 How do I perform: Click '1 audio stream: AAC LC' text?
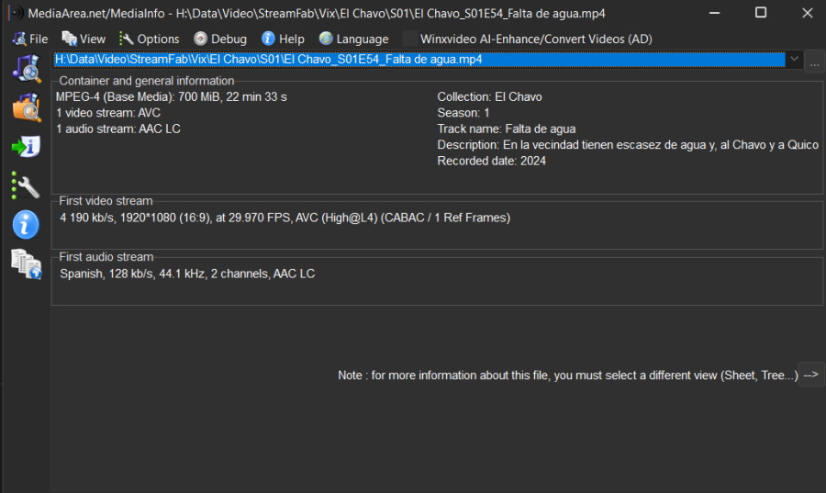point(118,129)
